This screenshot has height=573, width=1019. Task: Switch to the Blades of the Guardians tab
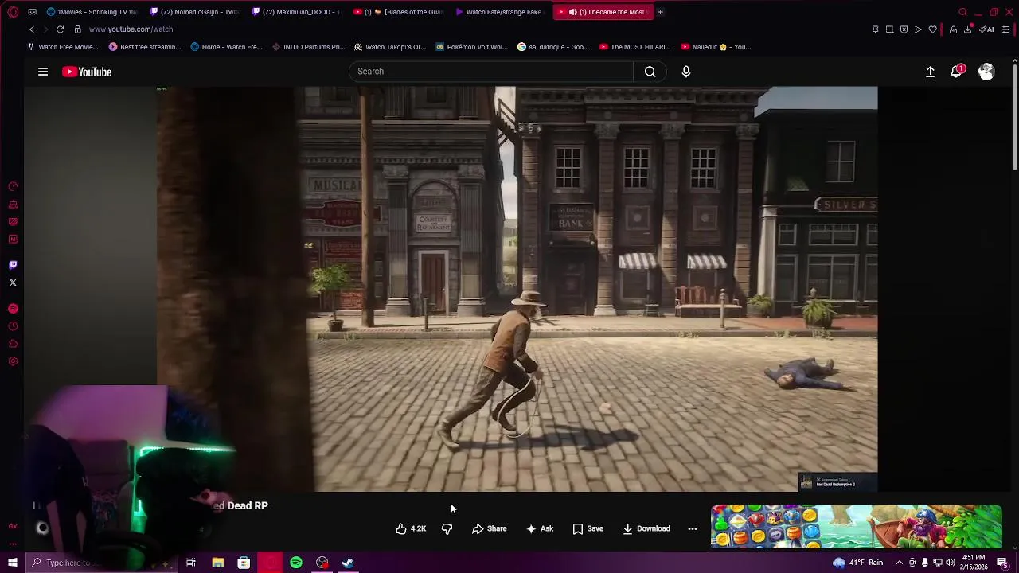[x=399, y=12]
